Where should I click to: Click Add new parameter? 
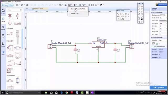[159, 46]
